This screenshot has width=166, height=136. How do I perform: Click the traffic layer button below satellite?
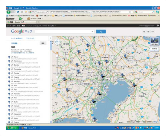pos(155,49)
